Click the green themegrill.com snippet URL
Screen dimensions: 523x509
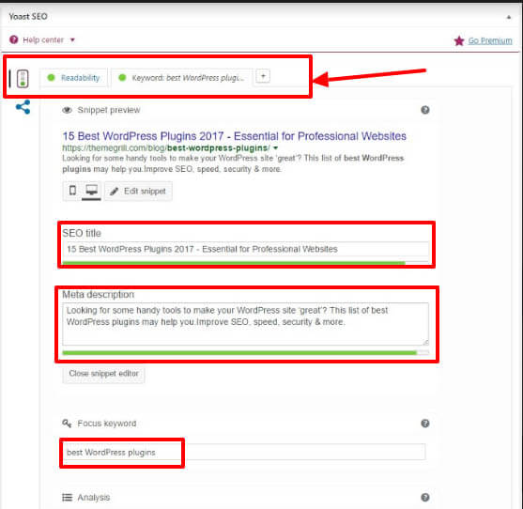(166, 147)
